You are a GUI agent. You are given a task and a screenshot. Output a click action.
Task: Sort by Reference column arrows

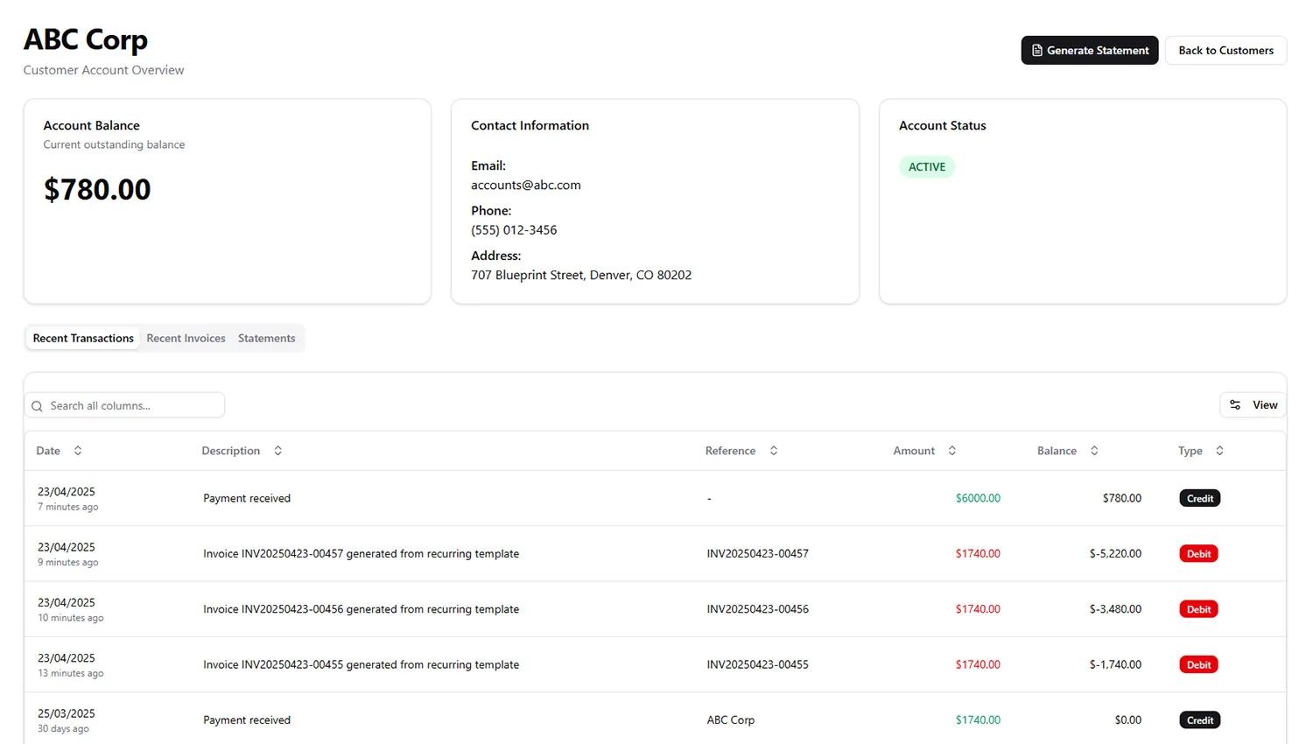[774, 451]
